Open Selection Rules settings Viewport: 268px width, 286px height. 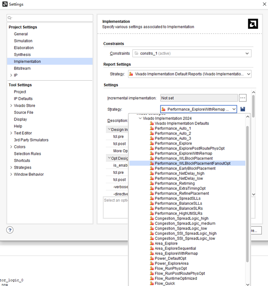pos(27,154)
